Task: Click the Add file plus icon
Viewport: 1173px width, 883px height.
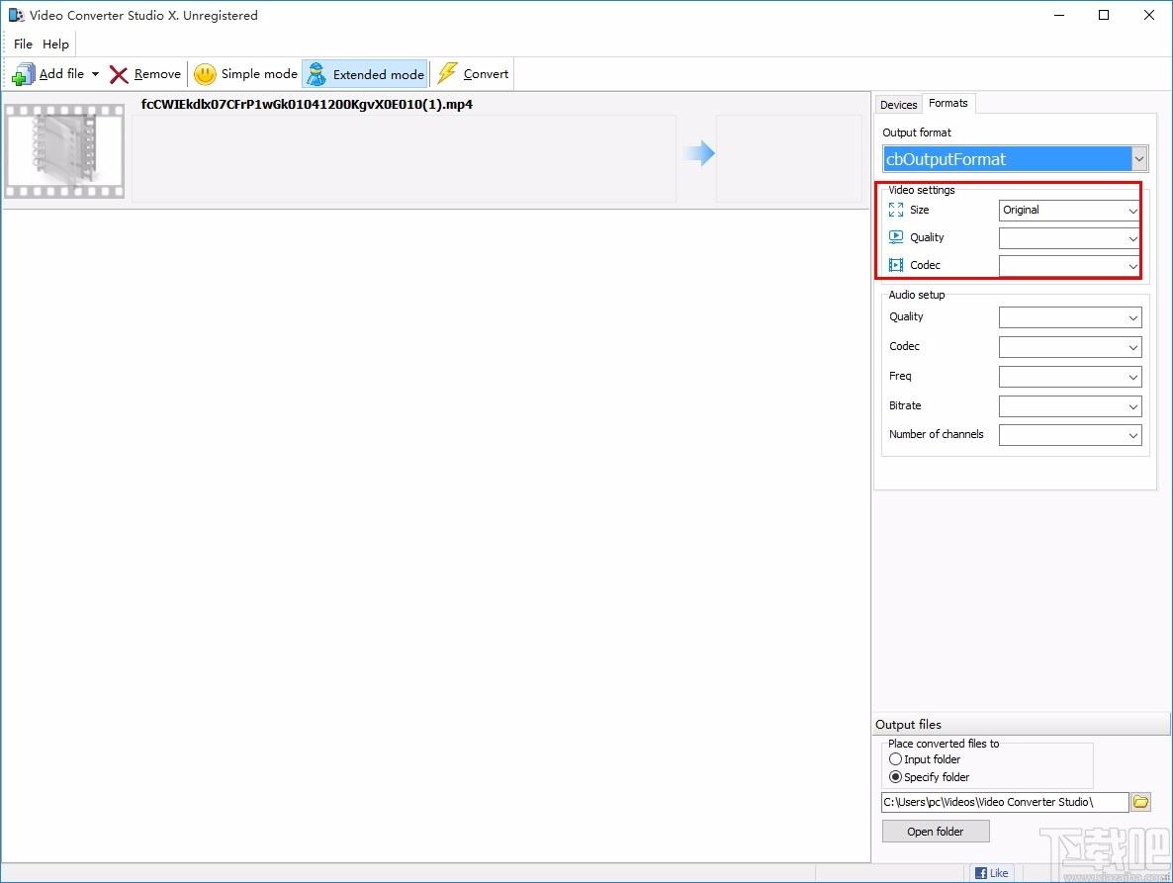Action: click(x=23, y=74)
